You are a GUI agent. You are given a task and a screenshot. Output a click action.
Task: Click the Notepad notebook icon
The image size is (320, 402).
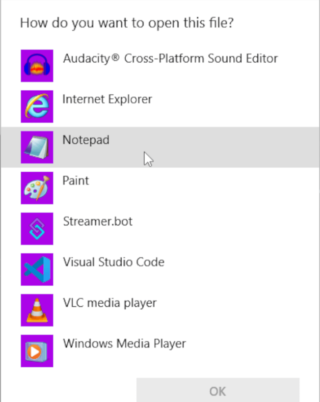tap(37, 147)
